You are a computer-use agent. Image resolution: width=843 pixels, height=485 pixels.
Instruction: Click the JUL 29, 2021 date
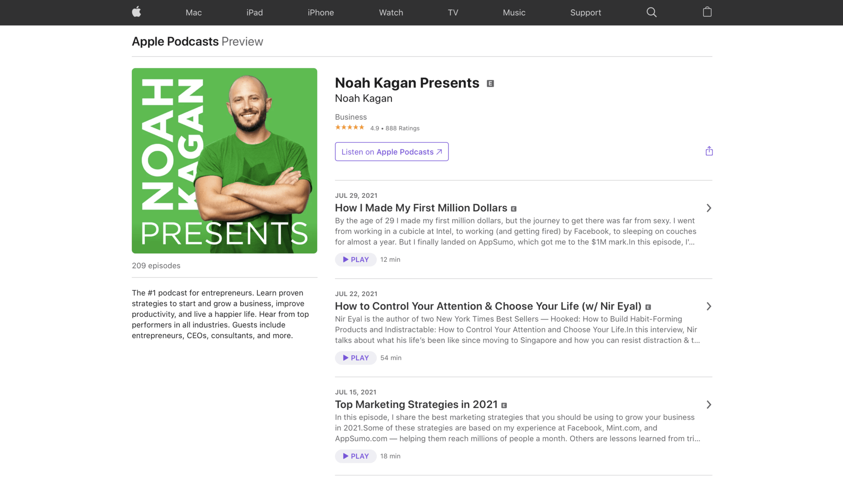[x=356, y=195]
